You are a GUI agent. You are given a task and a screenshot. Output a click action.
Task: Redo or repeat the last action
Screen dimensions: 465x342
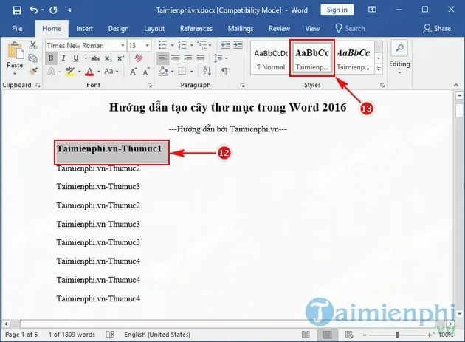point(54,10)
